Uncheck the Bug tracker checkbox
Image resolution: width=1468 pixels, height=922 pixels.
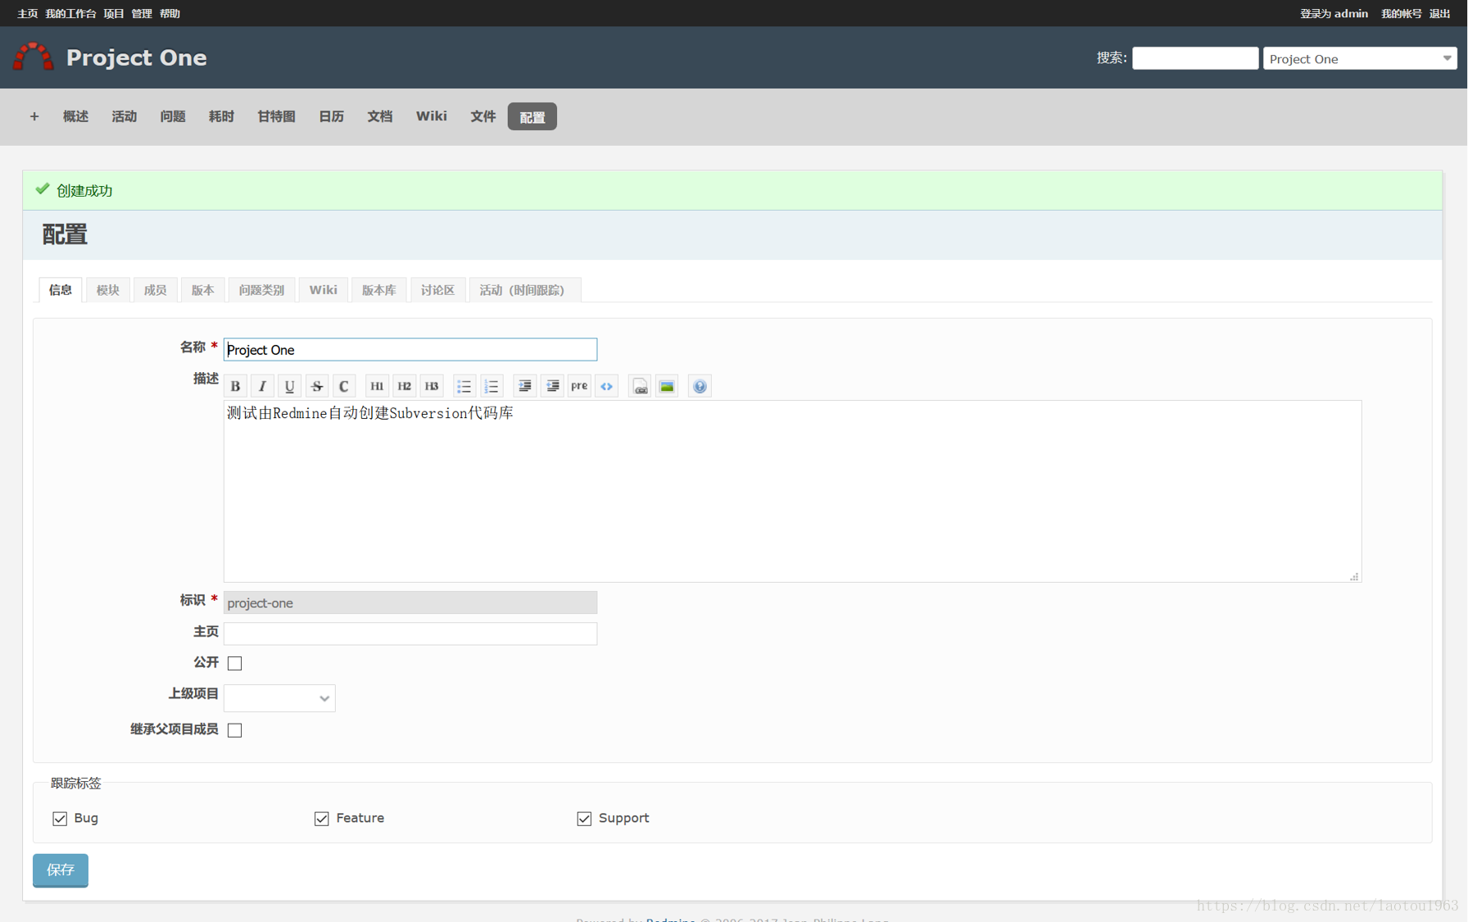[60, 819]
